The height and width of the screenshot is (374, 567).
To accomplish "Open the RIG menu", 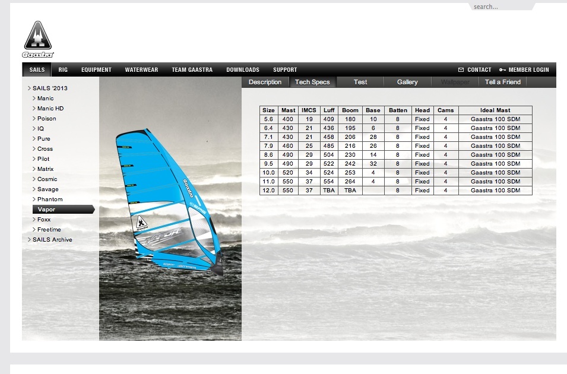I will [x=63, y=70].
